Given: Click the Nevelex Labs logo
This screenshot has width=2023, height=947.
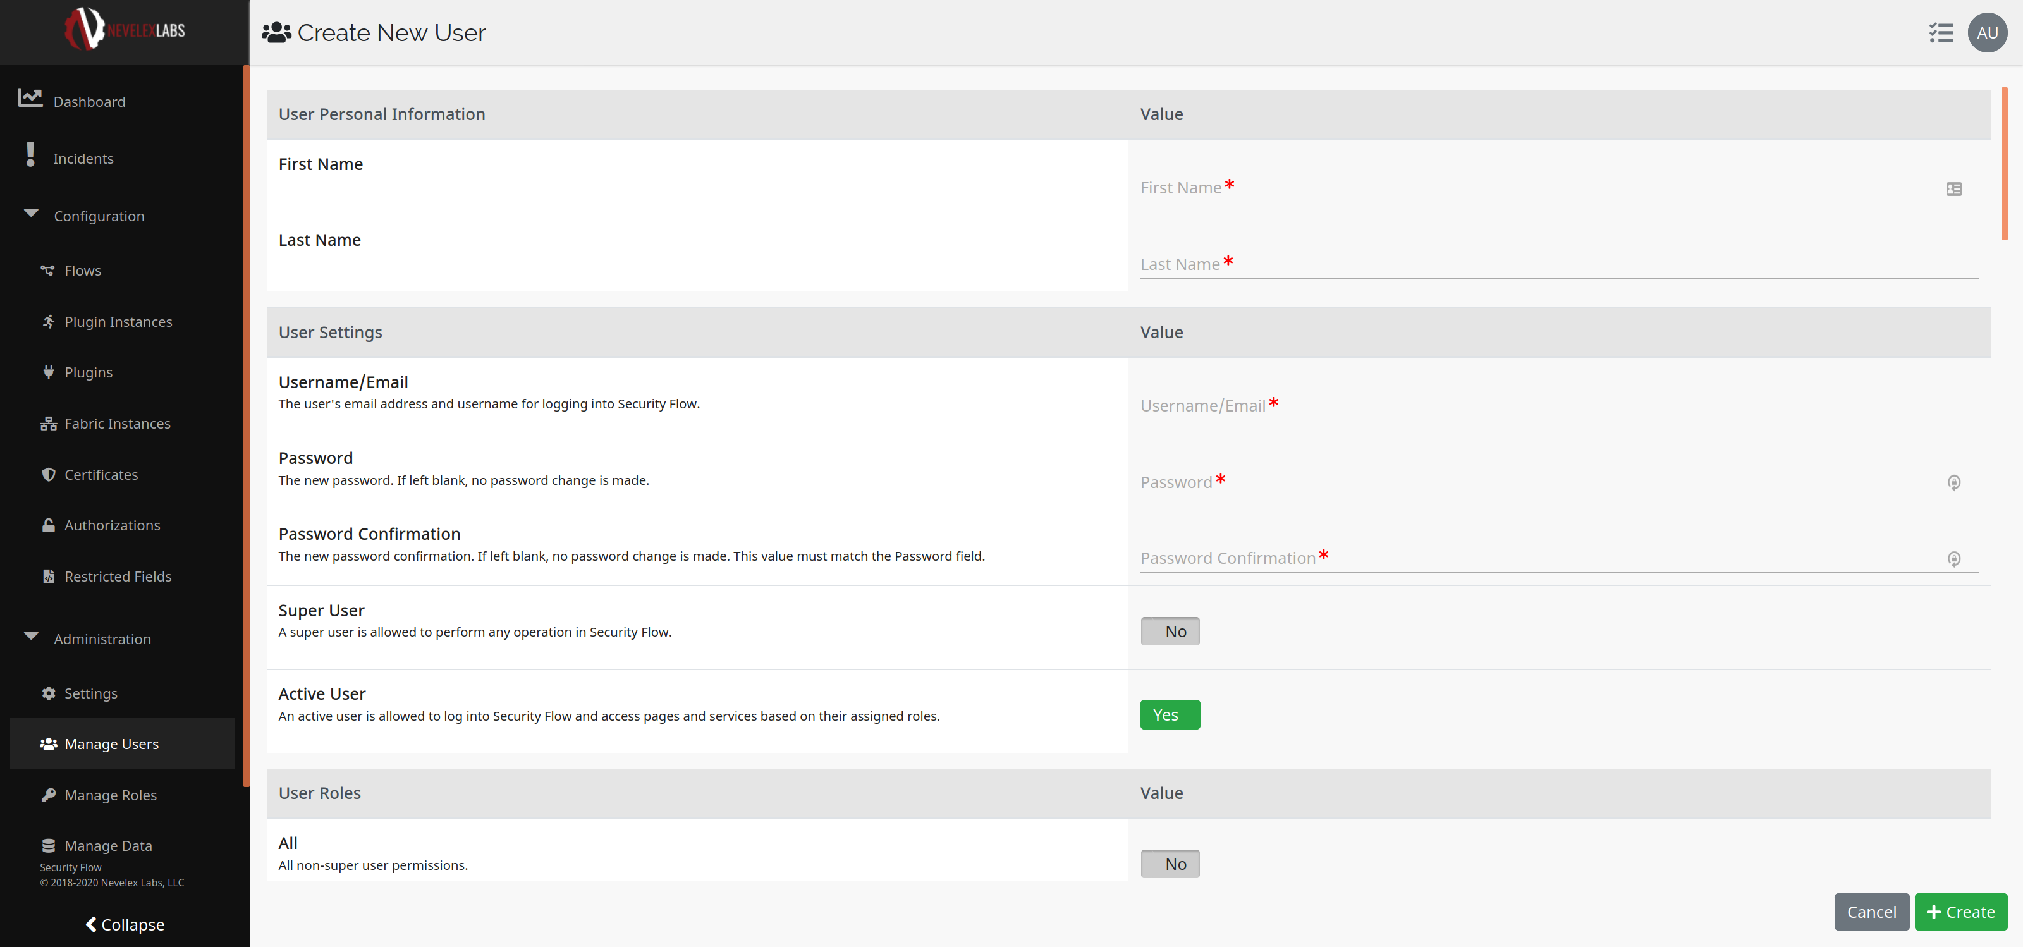Looking at the screenshot, I should click(124, 30).
